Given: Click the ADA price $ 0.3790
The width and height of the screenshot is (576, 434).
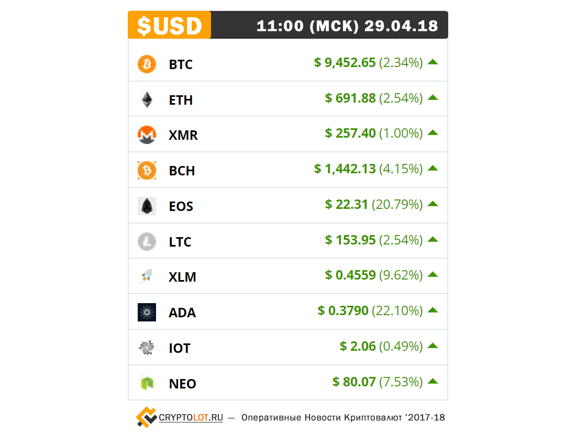Looking at the screenshot, I should coord(343,310).
